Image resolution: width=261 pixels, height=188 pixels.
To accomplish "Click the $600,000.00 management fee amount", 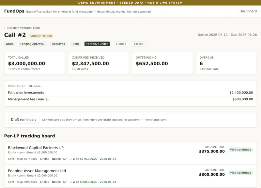I will [243, 99].
